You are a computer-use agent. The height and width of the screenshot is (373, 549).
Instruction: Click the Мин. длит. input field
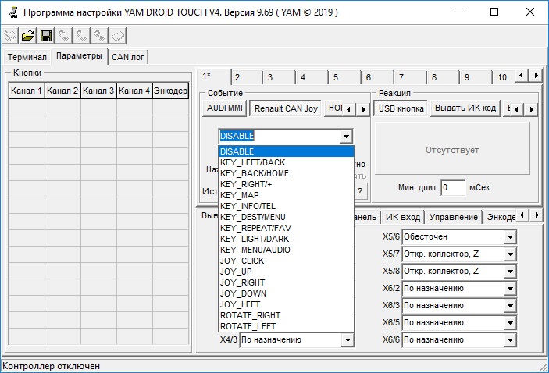pos(452,188)
